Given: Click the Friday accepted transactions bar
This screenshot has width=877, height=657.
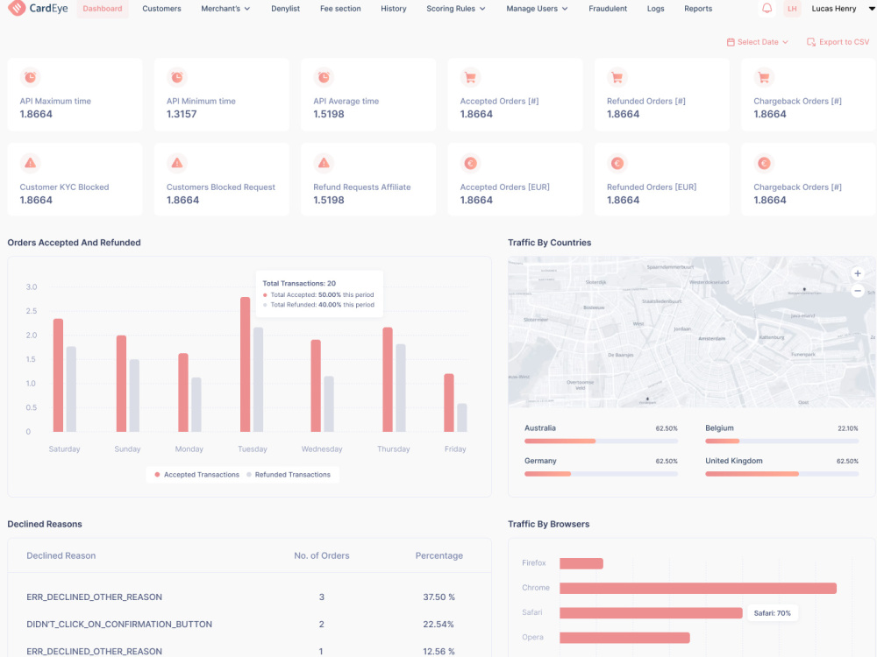Looking at the screenshot, I should (x=448, y=403).
